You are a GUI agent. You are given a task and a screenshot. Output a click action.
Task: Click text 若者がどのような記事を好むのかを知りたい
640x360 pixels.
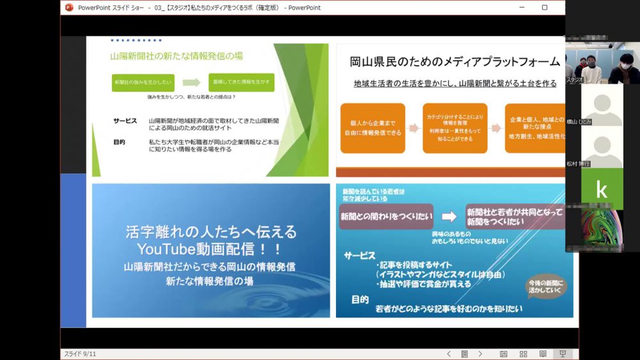(449, 309)
